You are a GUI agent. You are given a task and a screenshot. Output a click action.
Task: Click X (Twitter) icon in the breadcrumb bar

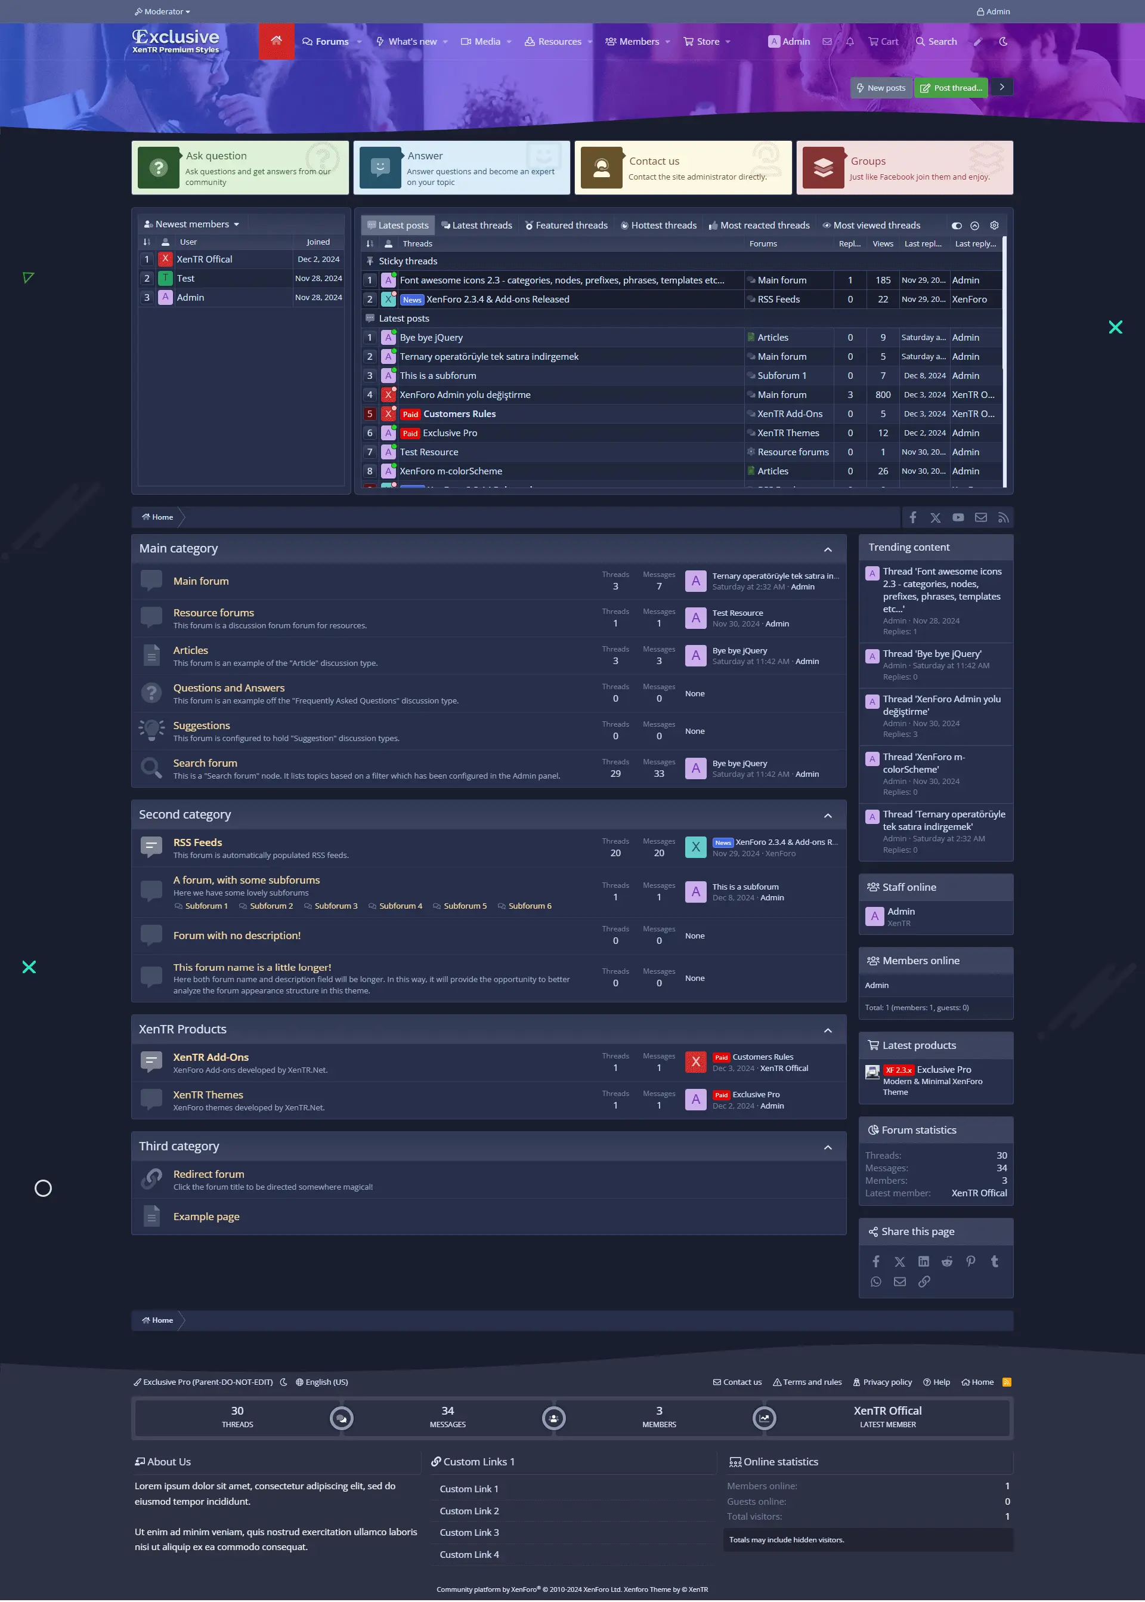click(x=935, y=517)
